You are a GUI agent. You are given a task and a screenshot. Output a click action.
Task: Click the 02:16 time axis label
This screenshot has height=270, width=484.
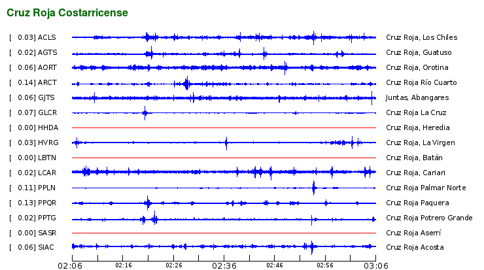(124, 265)
